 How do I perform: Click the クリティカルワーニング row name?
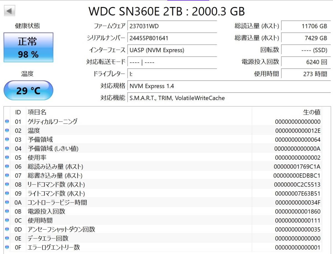pyautogui.click(x=52, y=121)
